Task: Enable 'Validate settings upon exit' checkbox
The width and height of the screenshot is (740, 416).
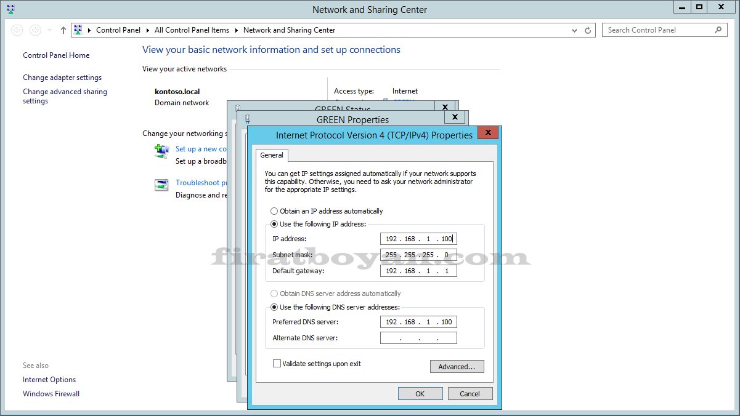Action: tap(277, 364)
